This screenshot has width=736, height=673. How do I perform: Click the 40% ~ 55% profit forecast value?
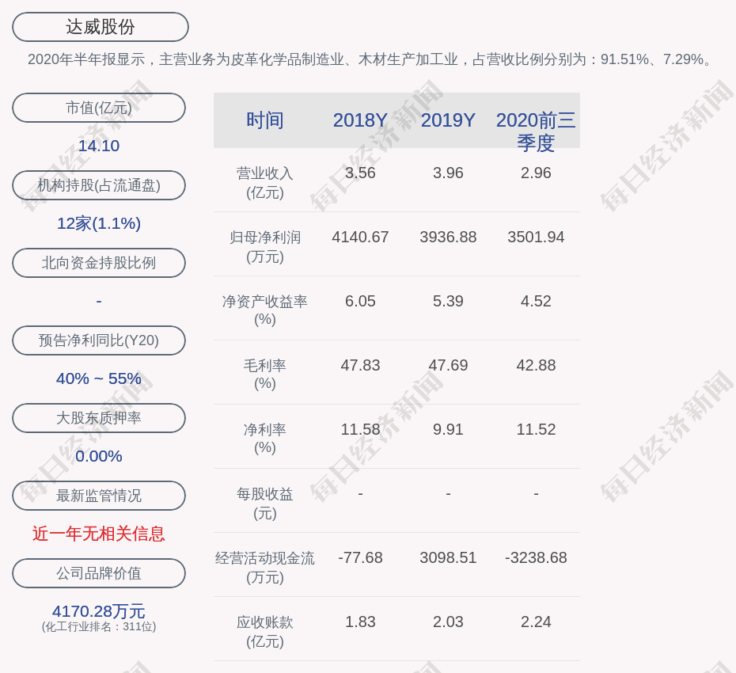tap(99, 378)
